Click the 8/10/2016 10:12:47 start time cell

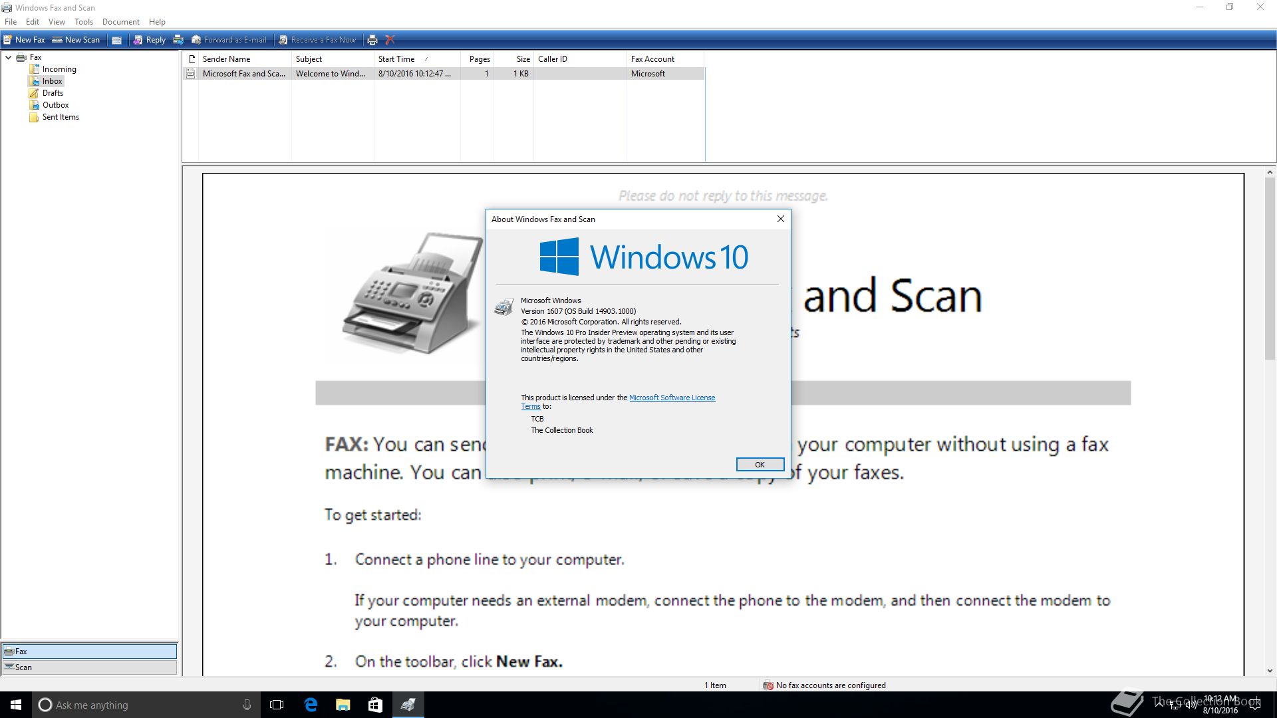coord(414,74)
